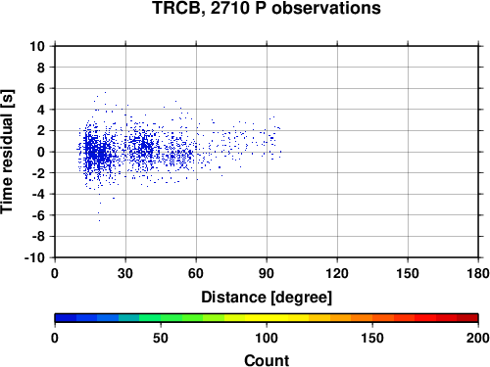Click the 'Distance [degree]' x-axis label
The height and width of the screenshot is (367, 490).
(x=267, y=298)
